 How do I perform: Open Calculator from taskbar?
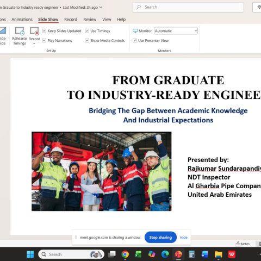pyautogui.click(x=191, y=254)
